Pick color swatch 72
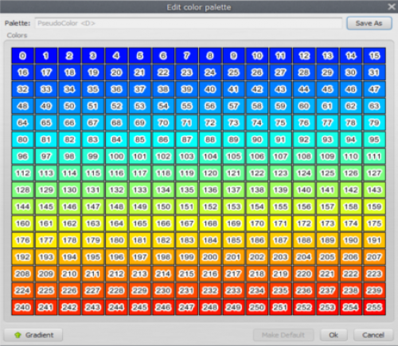The width and height of the screenshot is (398, 346). [210, 122]
